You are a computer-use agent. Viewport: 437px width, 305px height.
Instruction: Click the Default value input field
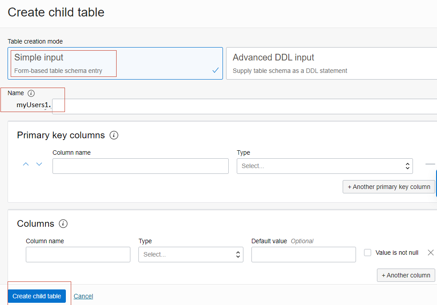[x=303, y=255]
